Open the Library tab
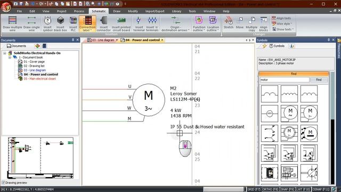 176,11
